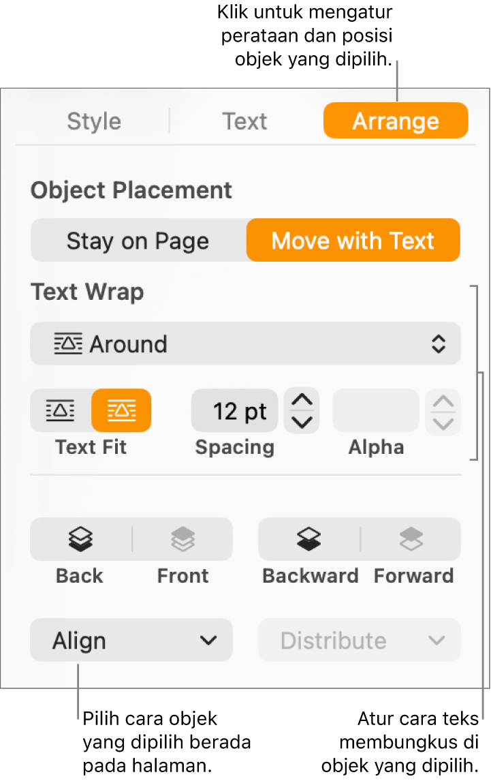491x781 pixels.
Task: Expand the Align dropdown menu
Action: (x=131, y=640)
